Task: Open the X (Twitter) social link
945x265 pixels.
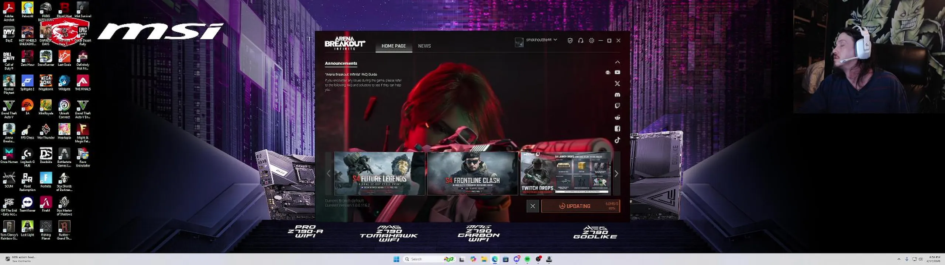Action: 617,84
